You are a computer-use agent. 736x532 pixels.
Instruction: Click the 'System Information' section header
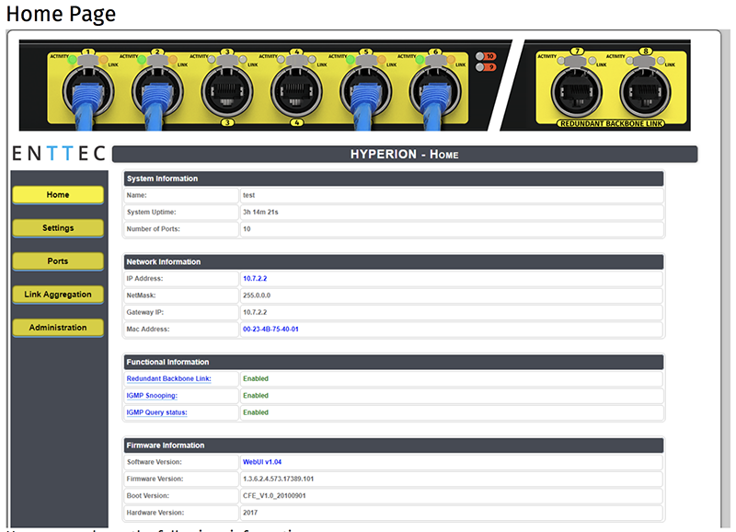pyautogui.click(x=394, y=179)
